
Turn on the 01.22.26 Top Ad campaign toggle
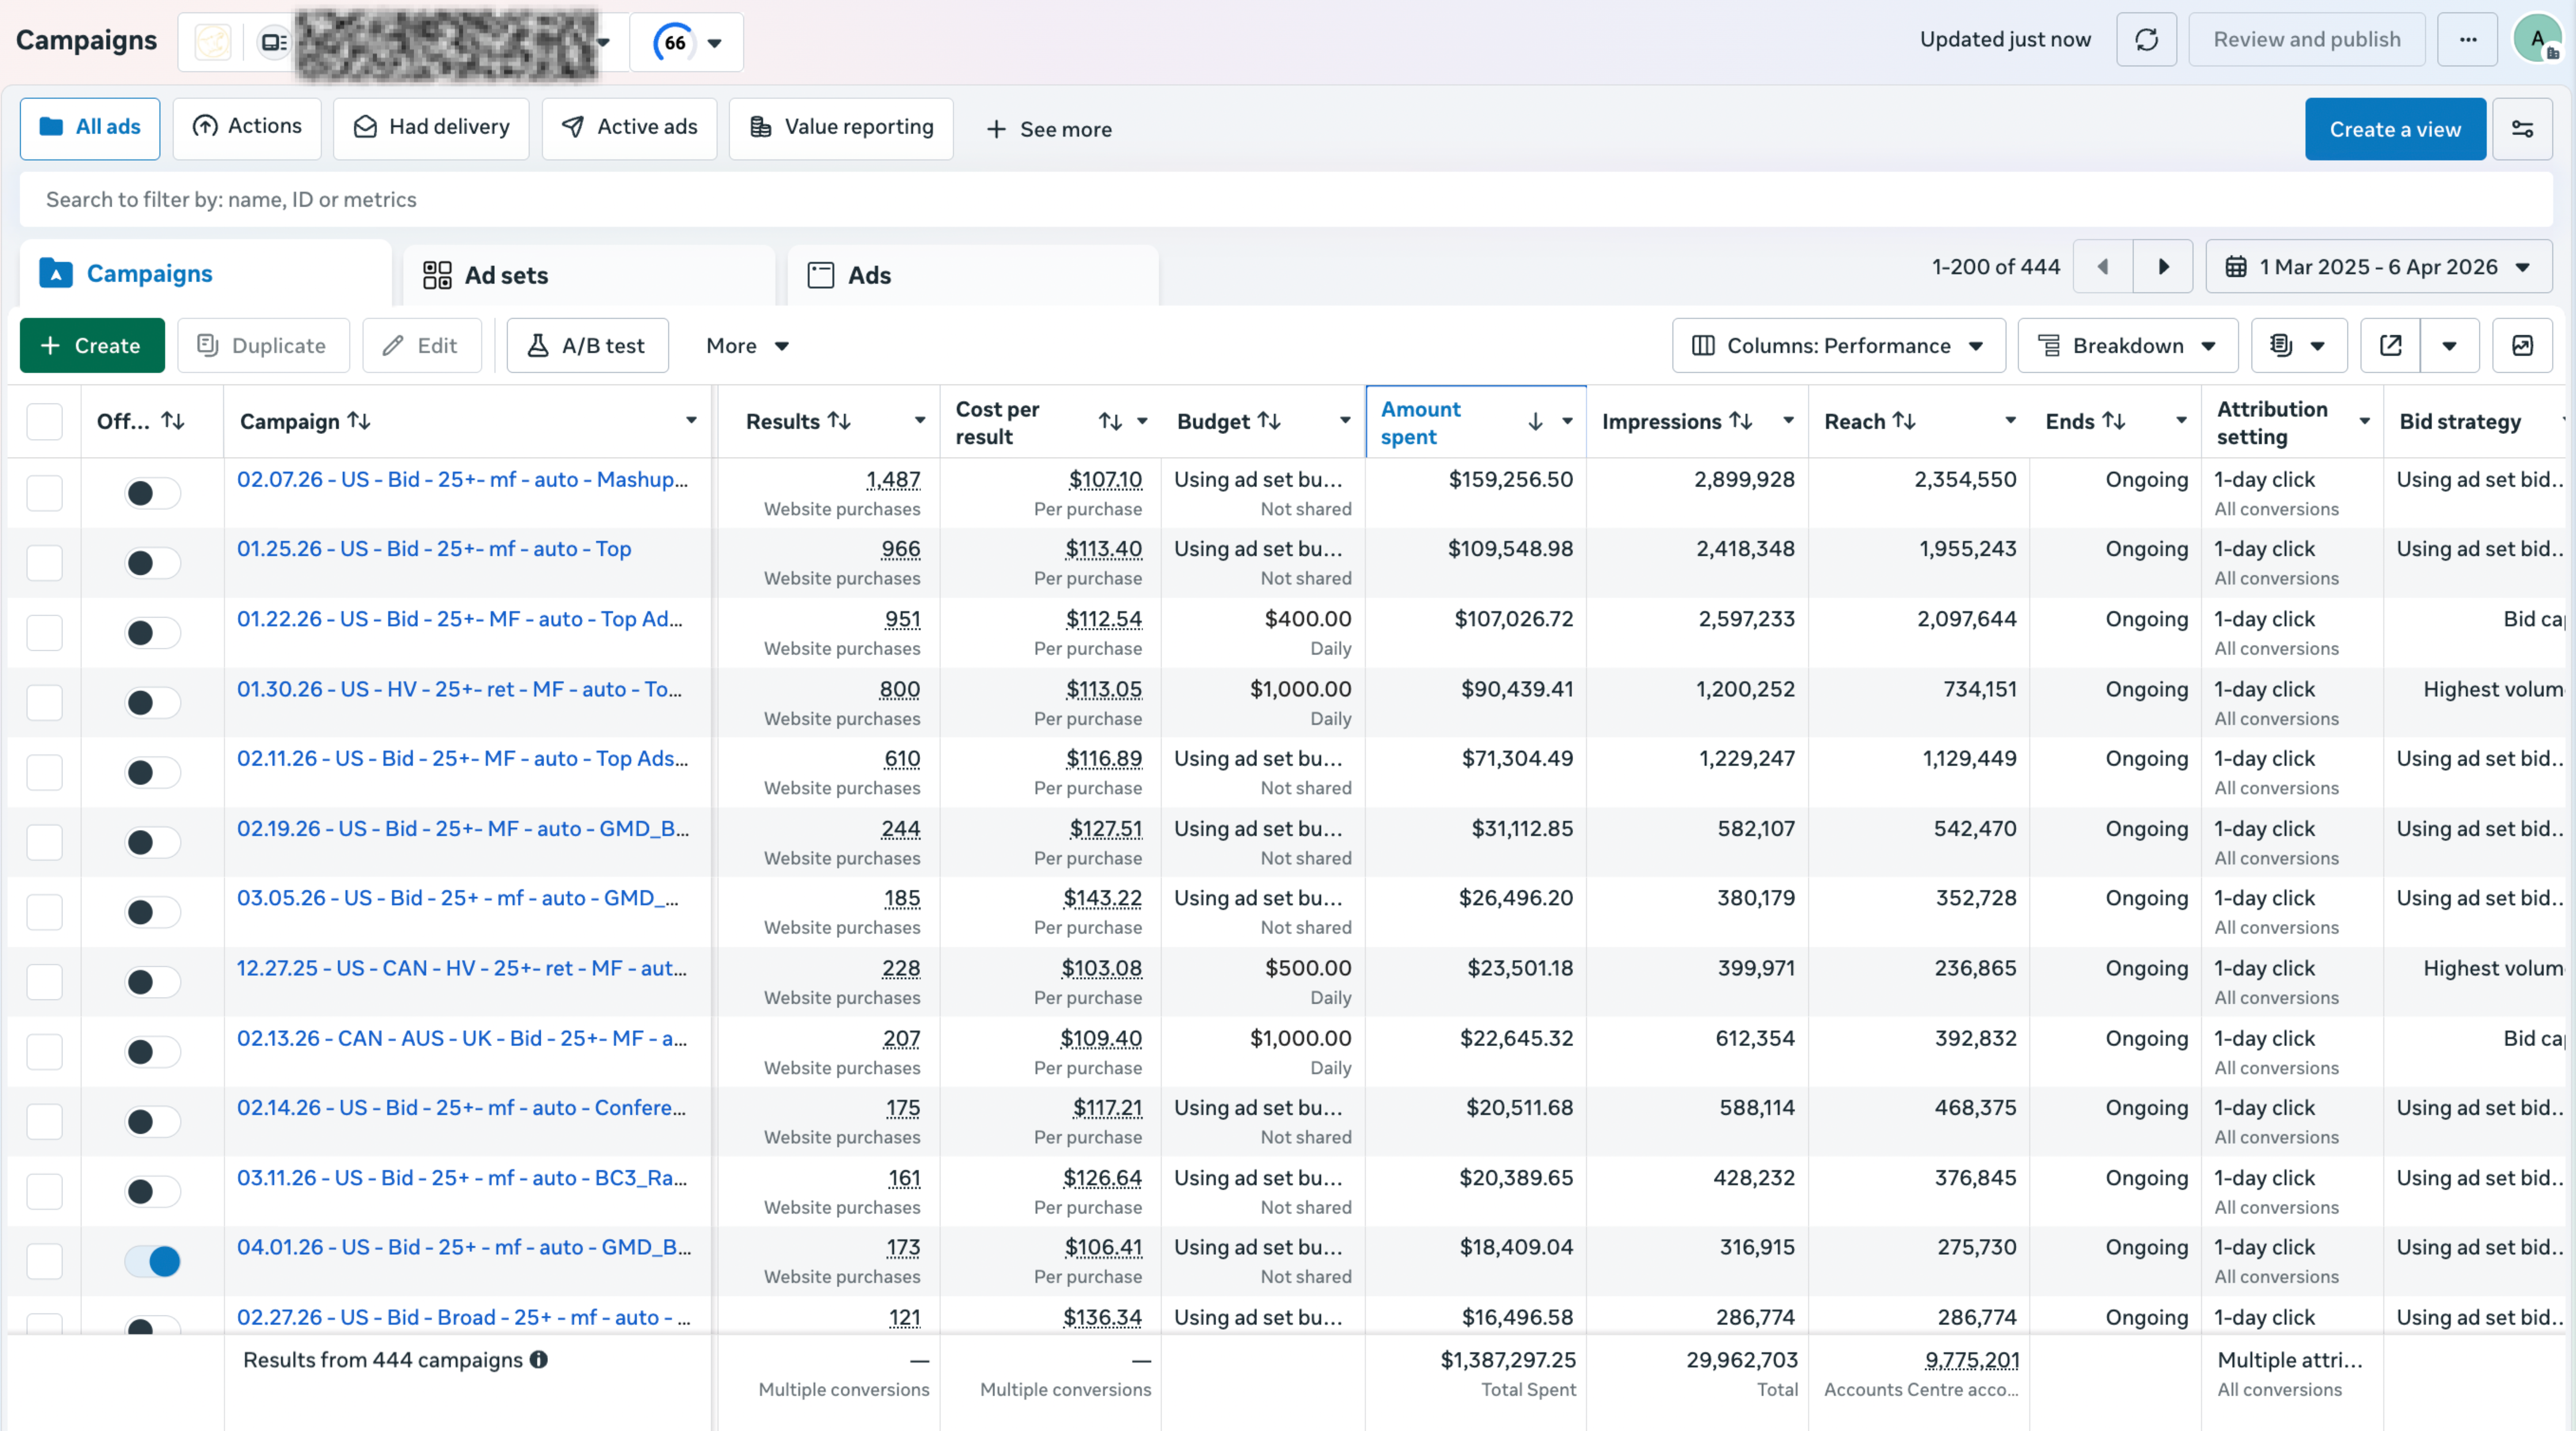click(x=152, y=633)
